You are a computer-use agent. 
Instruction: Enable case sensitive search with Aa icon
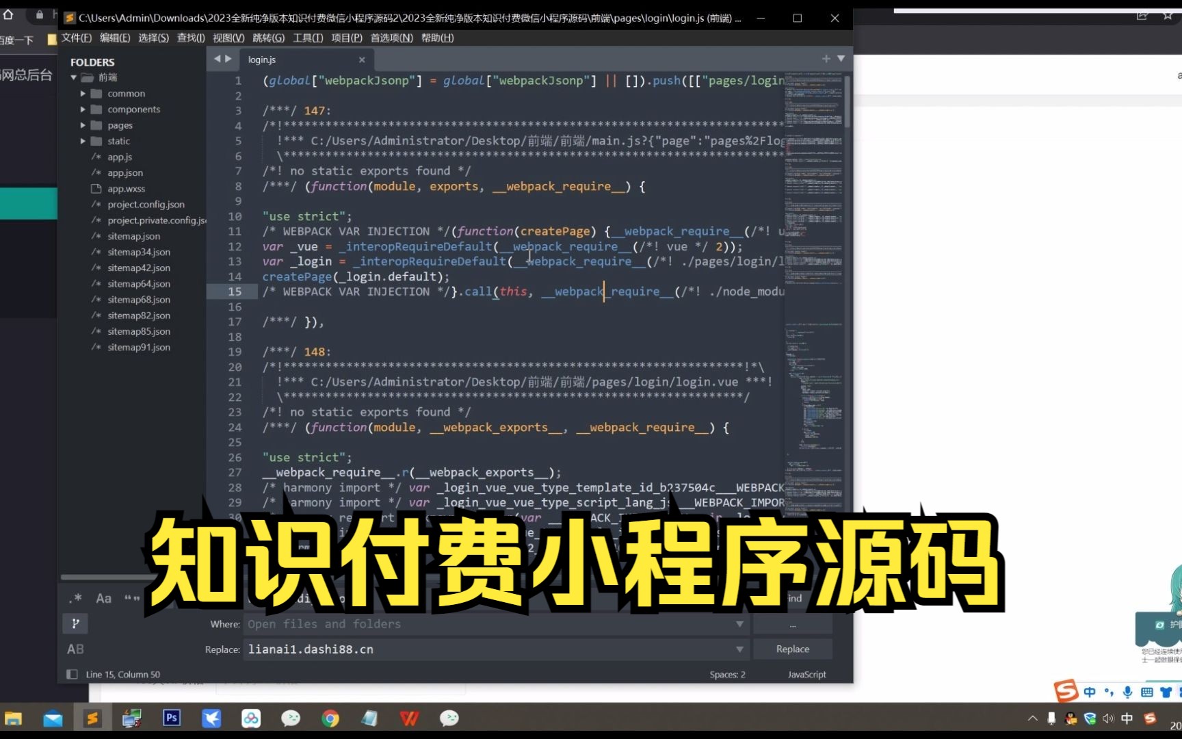(x=103, y=598)
